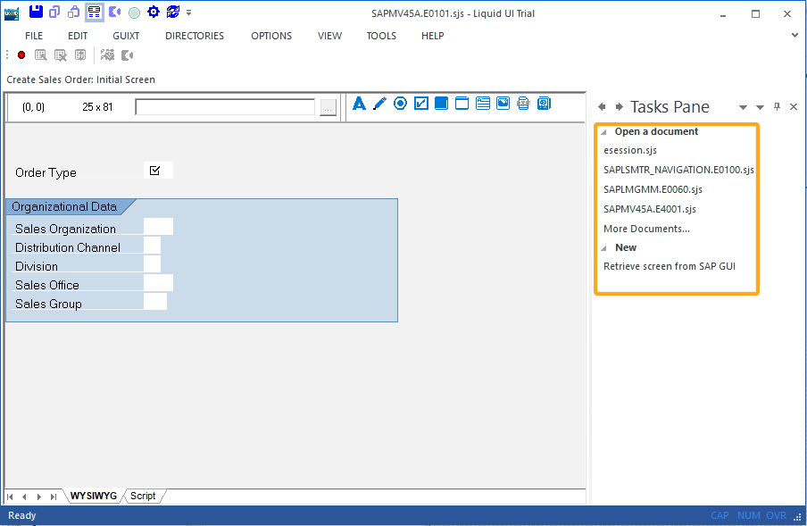Screen dimensions: 807x526
Task: Open the quick access toolbar dropdown arrow
Action: pos(189,13)
